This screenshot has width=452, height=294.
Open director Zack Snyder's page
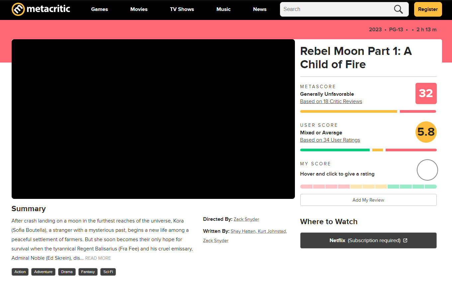(x=246, y=219)
